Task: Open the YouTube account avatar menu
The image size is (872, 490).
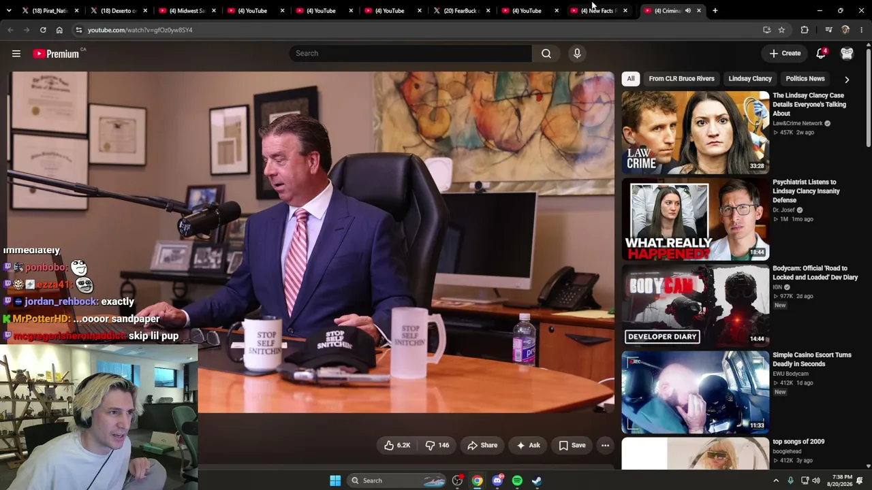Action: [847, 53]
